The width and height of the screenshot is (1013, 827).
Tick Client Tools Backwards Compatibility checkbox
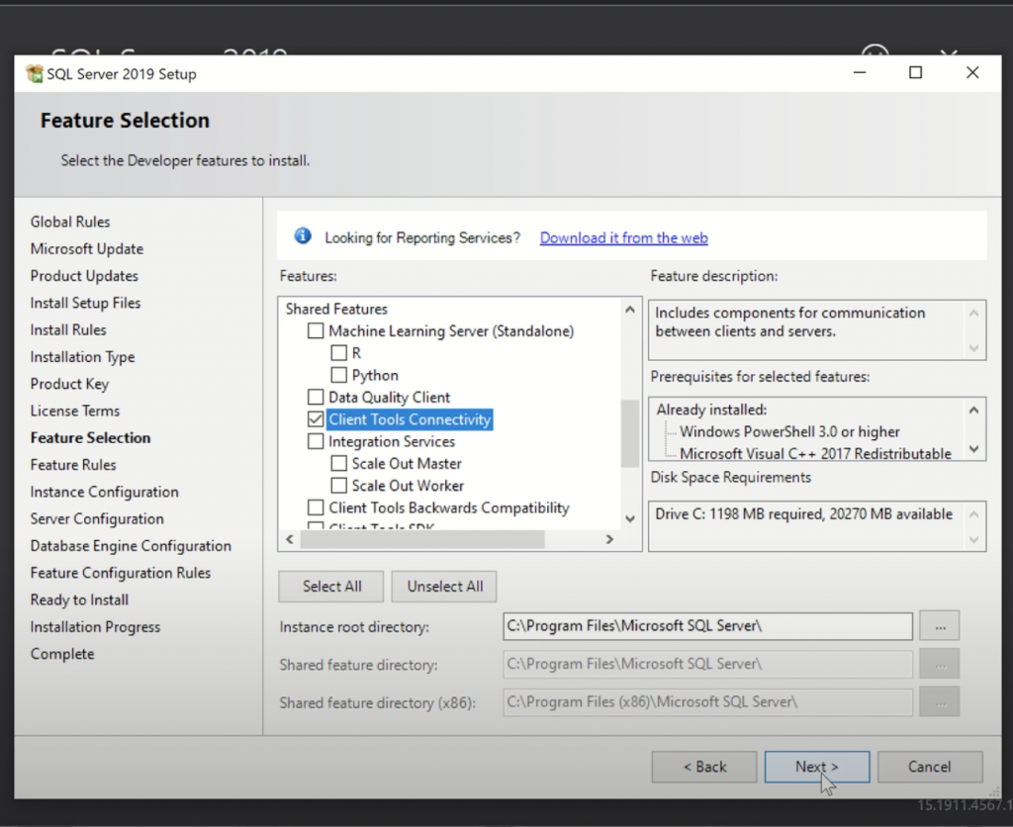pos(316,507)
